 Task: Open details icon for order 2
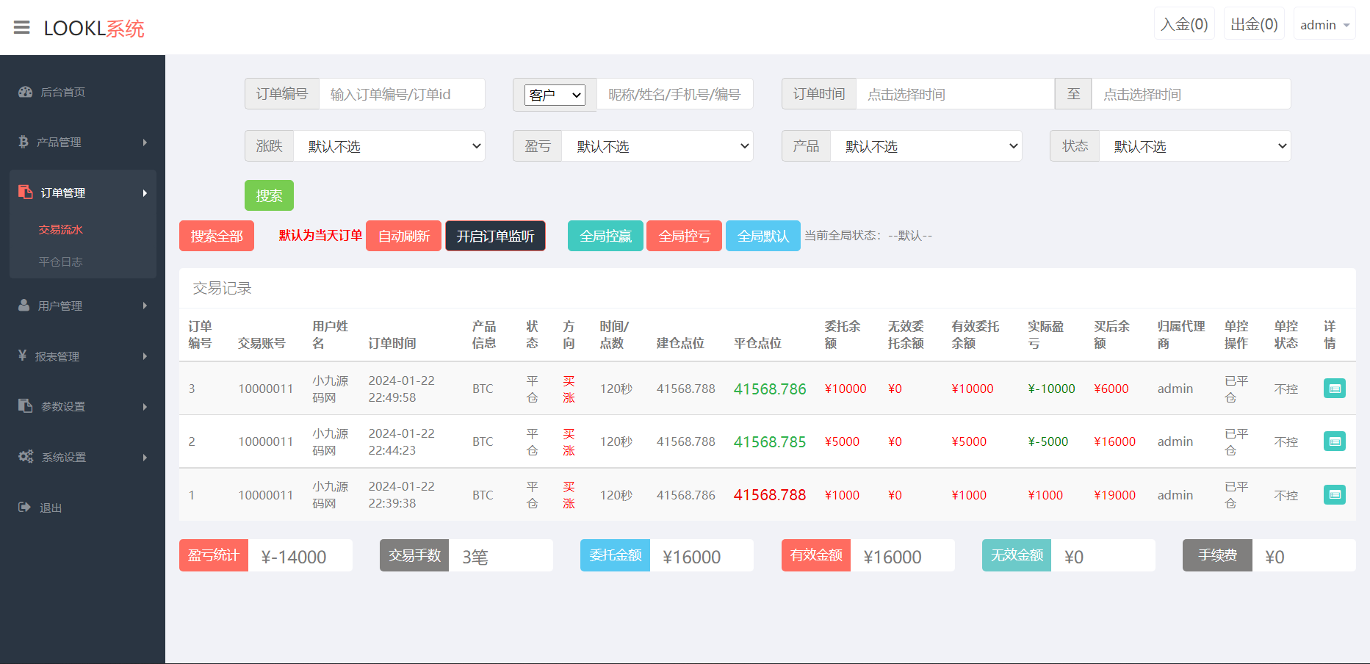pos(1334,441)
